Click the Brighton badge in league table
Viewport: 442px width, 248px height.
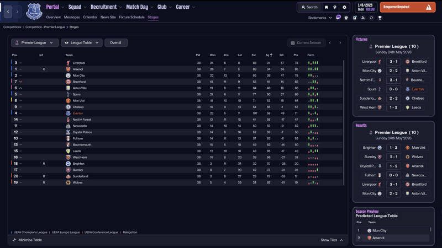[68, 164]
